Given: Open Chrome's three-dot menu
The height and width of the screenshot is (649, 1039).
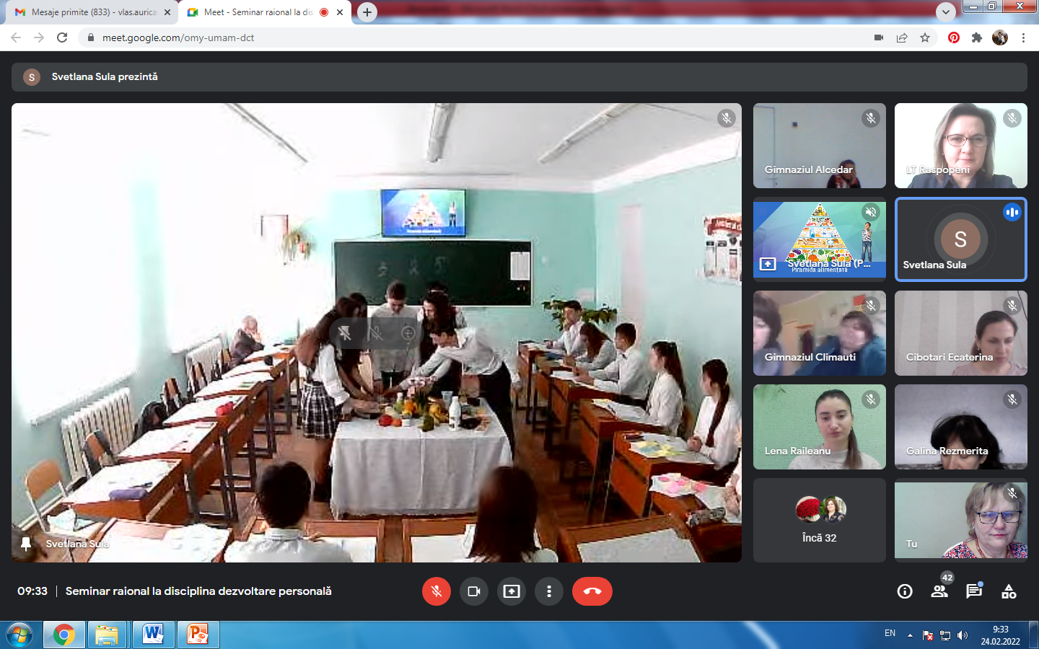Looking at the screenshot, I should (x=1023, y=37).
